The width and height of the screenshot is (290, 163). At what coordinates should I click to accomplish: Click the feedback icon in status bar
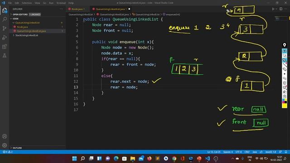280,152
